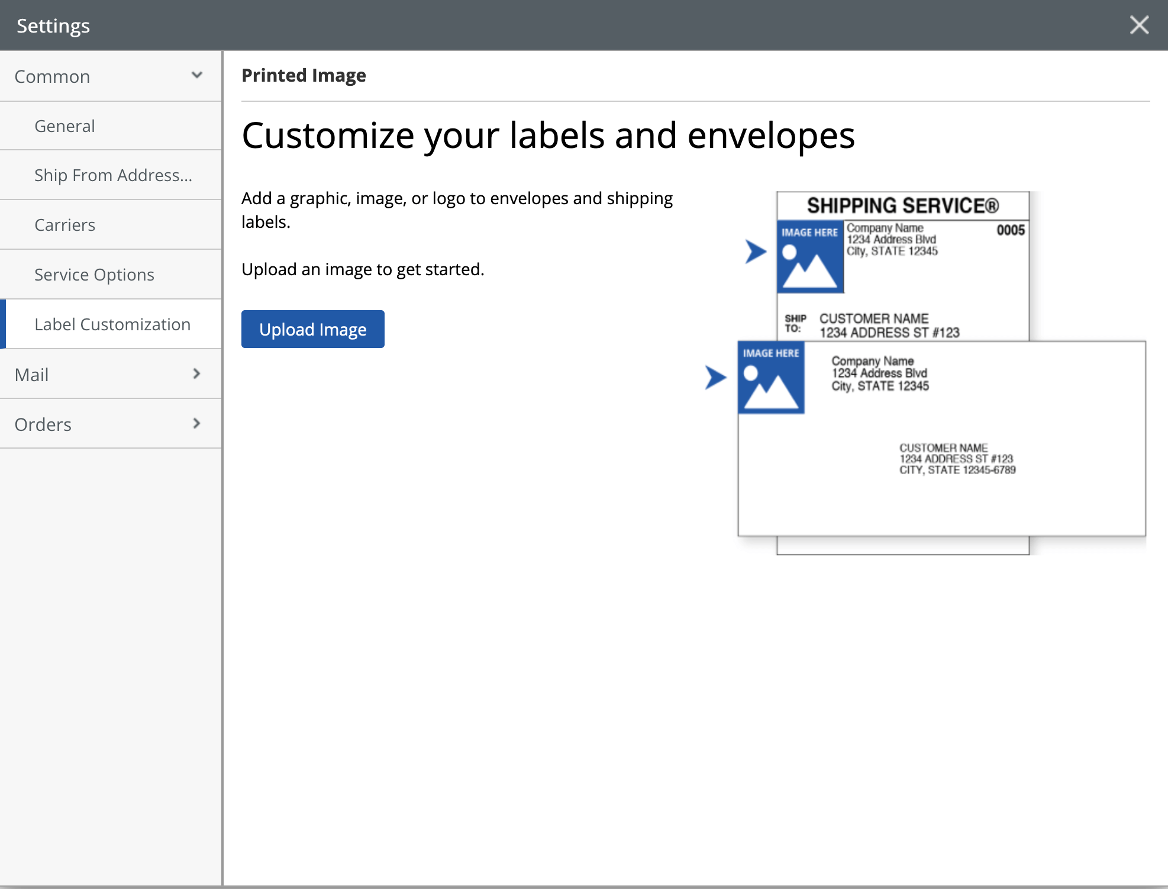Click Ship From Address settings option
Image resolution: width=1168 pixels, height=889 pixels.
[113, 175]
